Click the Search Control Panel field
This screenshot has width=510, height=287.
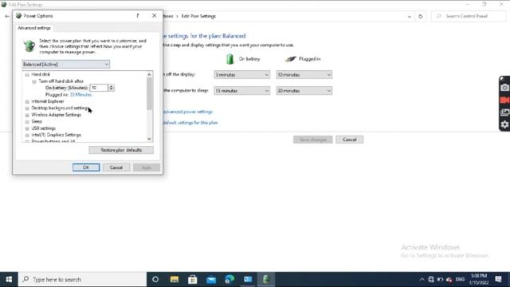(469, 16)
